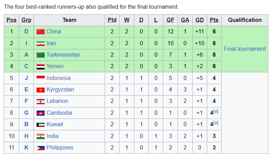The width and height of the screenshot is (269, 154).
Task: Click the Indonesia flag icon
Action: coord(41,78)
